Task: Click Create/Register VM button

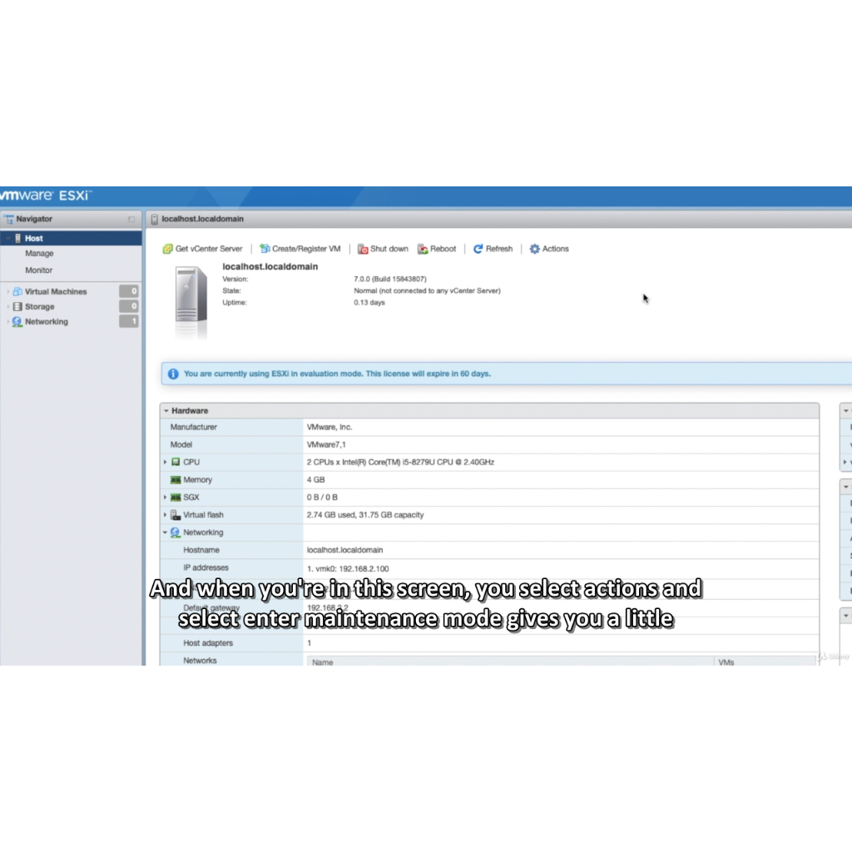Action: 300,249
